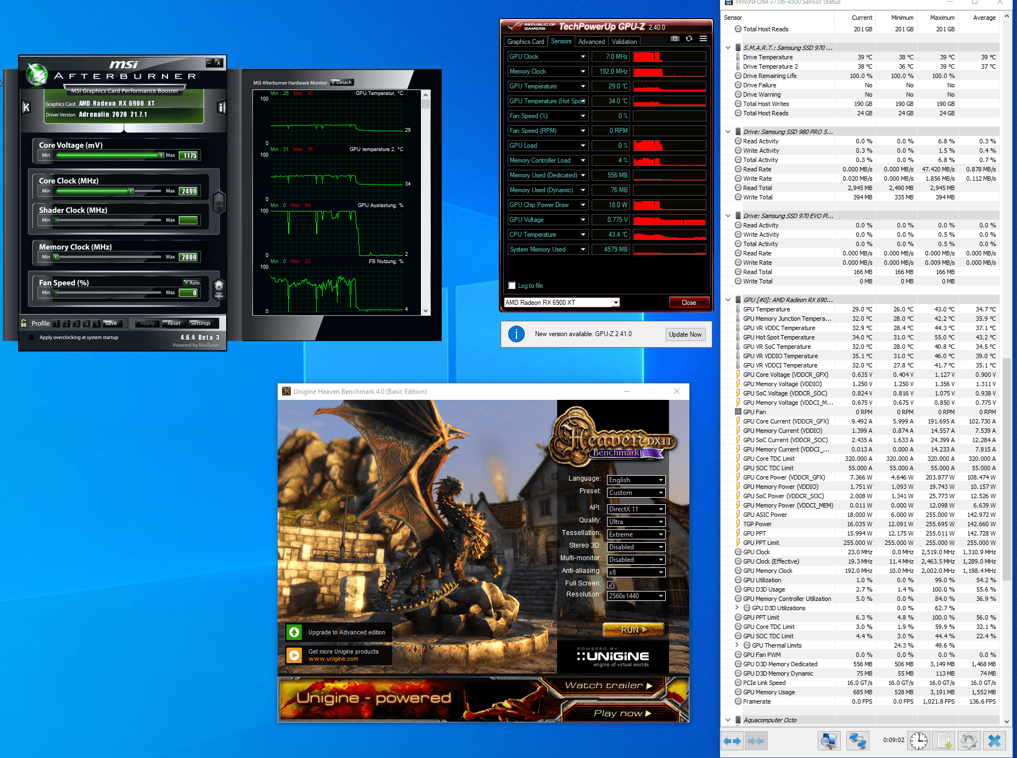This screenshot has width=1017, height=758.
Task: Click HWiNFO collapse-columns arrows icon
Action: pyautogui.click(x=756, y=741)
